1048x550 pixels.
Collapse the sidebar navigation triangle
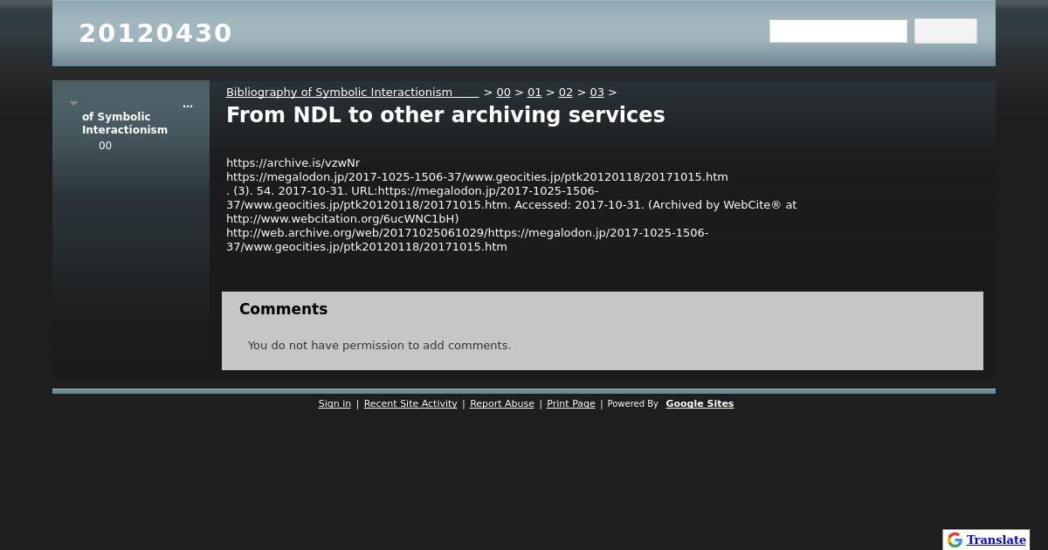pyautogui.click(x=73, y=104)
